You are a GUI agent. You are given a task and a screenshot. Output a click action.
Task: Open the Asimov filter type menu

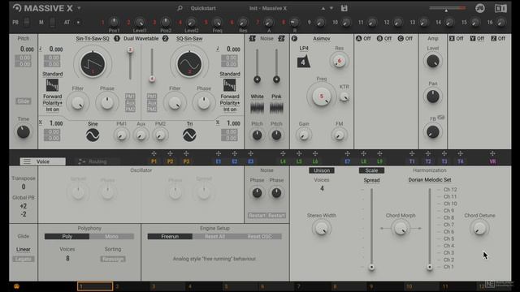322,39
